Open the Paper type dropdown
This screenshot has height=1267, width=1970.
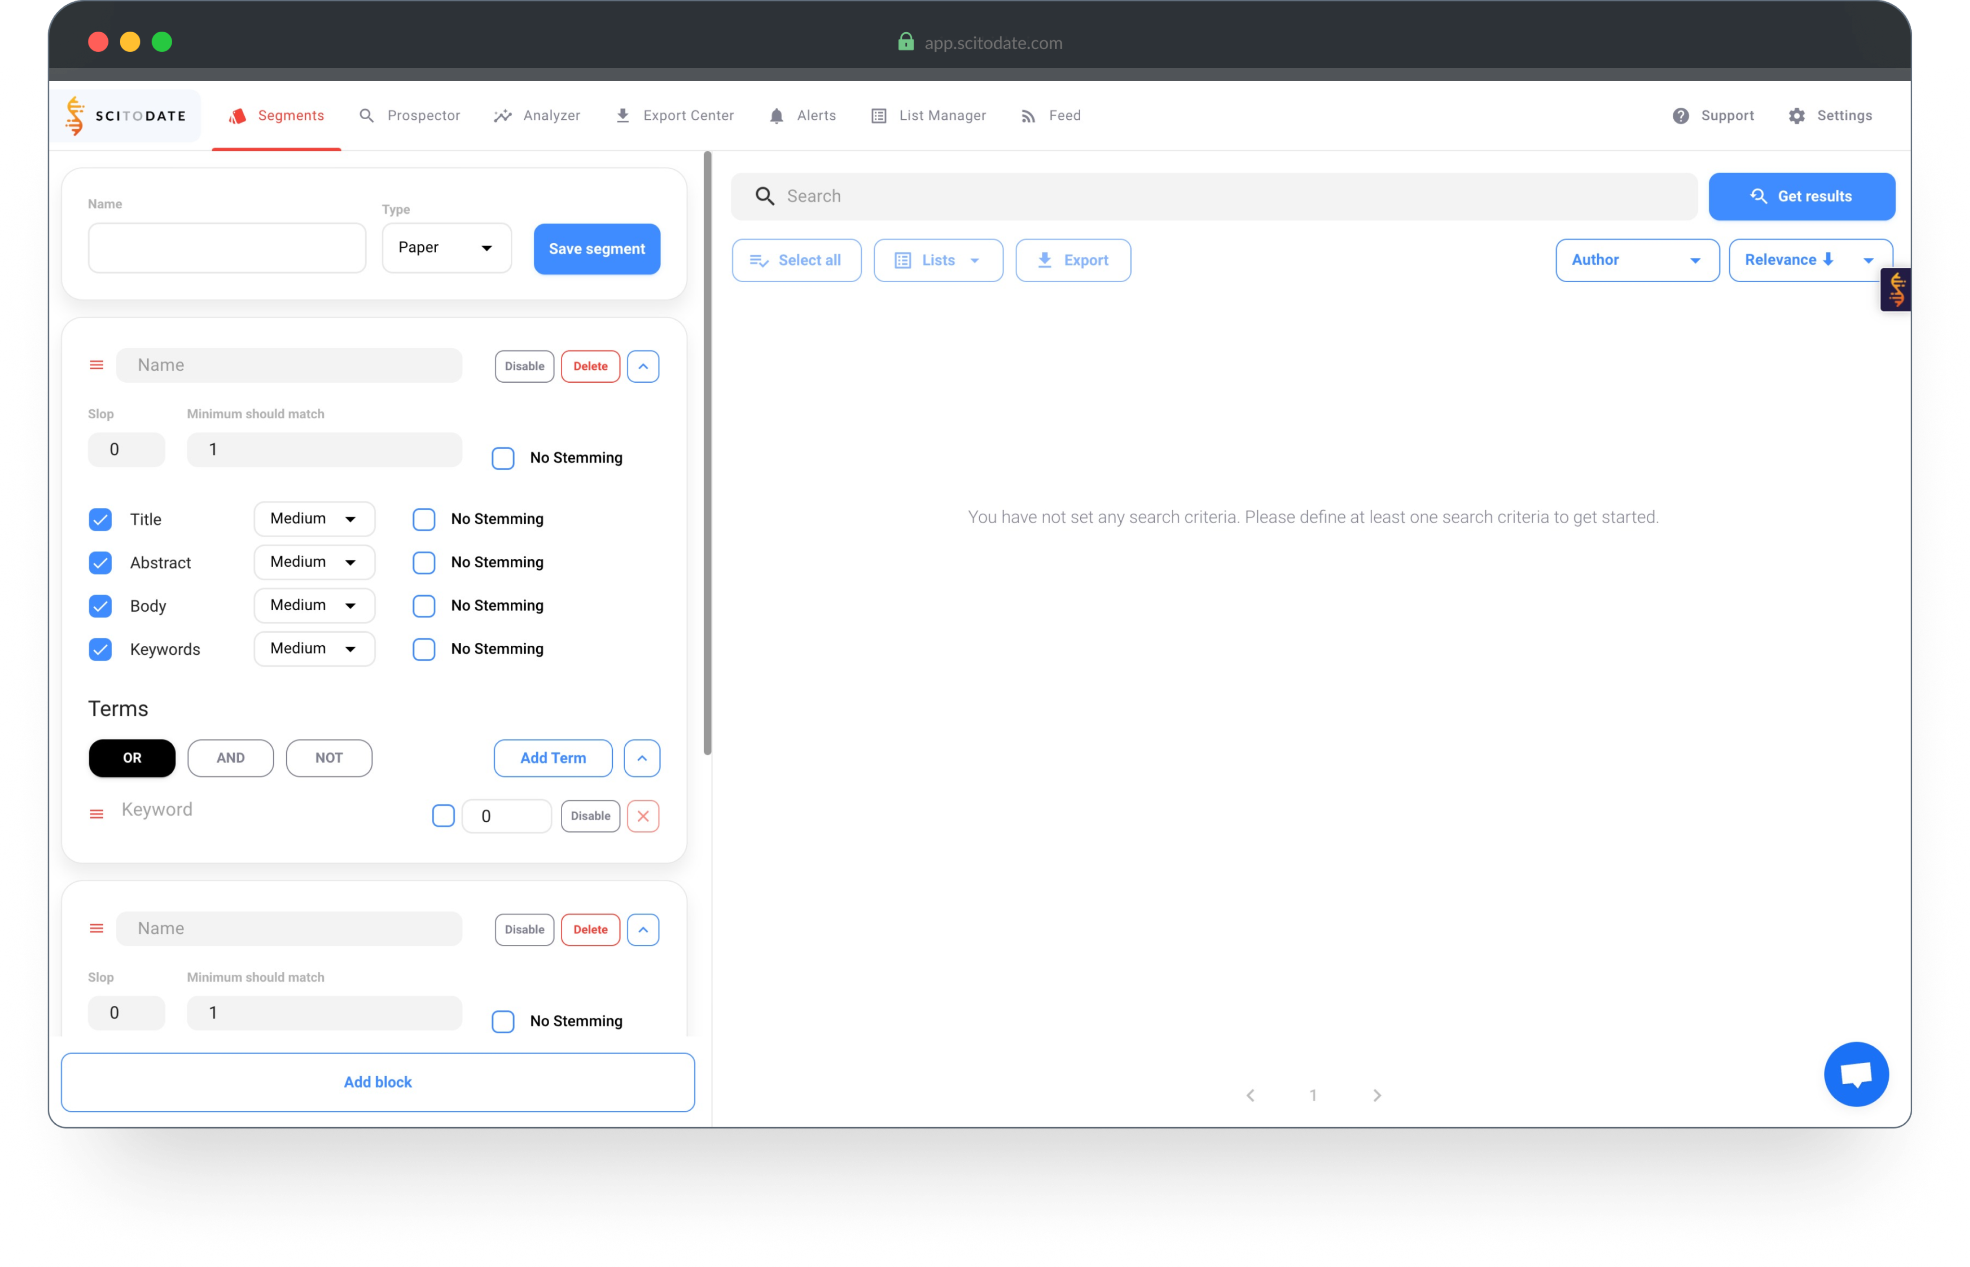pos(446,248)
